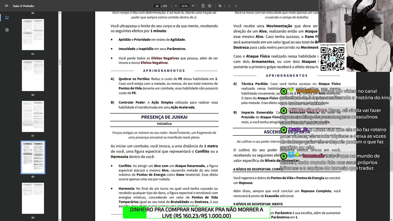Click 'Quebrar os Portões' upgrade title
The width and height of the screenshot is (393, 221).
(x=134, y=79)
